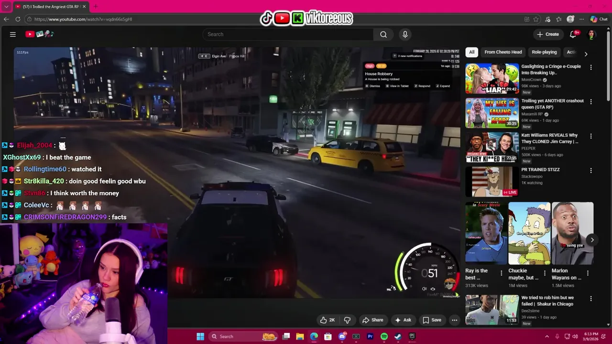View site information icon in address bar
This screenshot has height=344, width=612.
(29, 19)
